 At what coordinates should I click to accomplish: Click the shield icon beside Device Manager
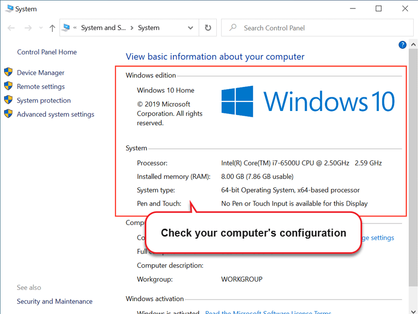(8, 72)
